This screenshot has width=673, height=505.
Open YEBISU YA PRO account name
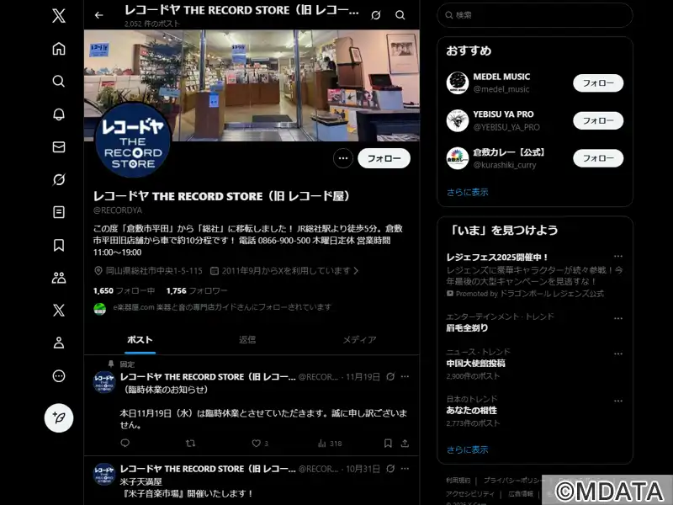(x=503, y=114)
